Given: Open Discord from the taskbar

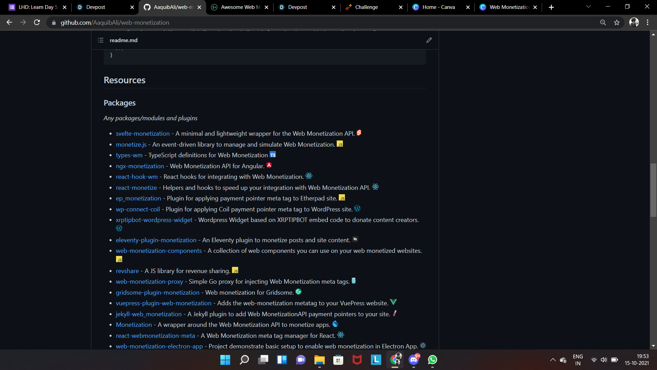Looking at the screenshot, I should [x=414, y=360].
